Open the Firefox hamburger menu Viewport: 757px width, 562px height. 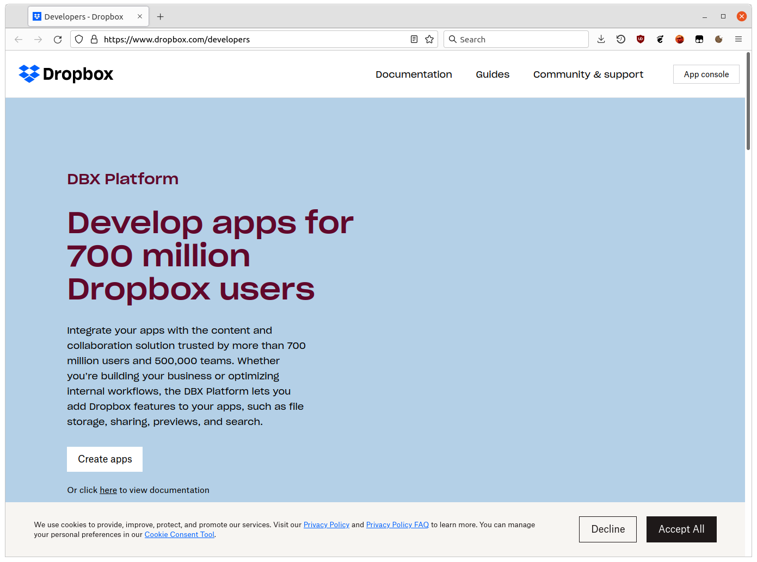738,39
